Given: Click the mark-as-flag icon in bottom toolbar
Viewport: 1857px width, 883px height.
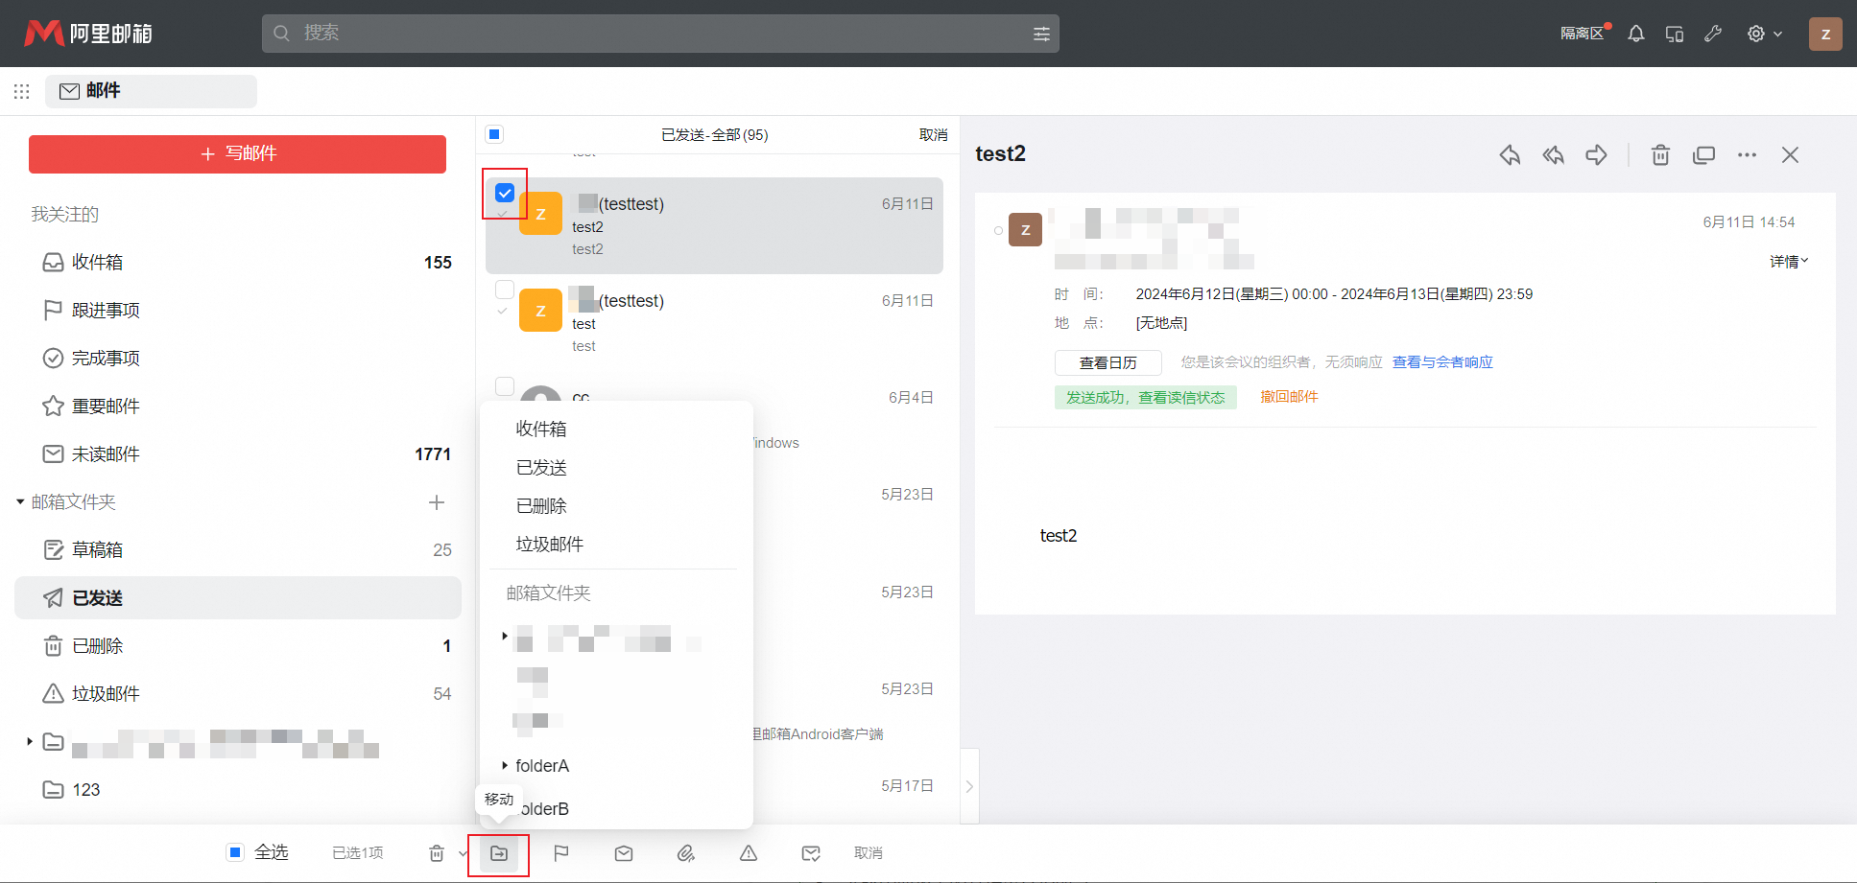Looking at the screenshot, I should coord(560,852).
